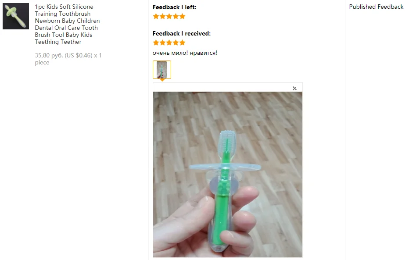The image size is (409, 260).
Task: Click fifth star under Feedback I received
Action: pos(182,43)
